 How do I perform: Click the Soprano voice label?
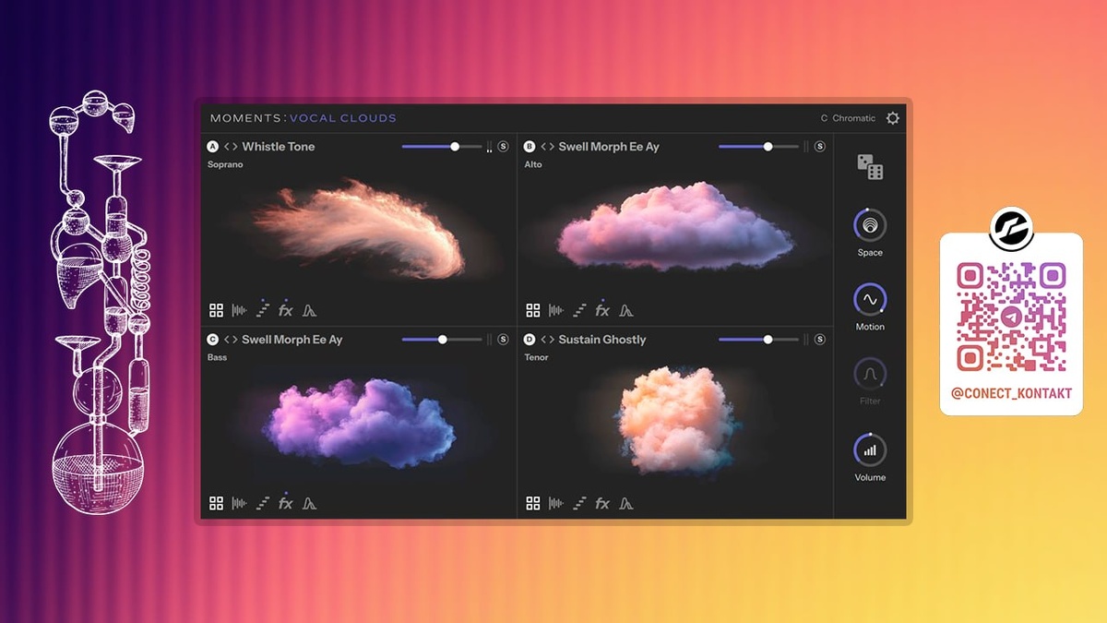pos(225,164)
